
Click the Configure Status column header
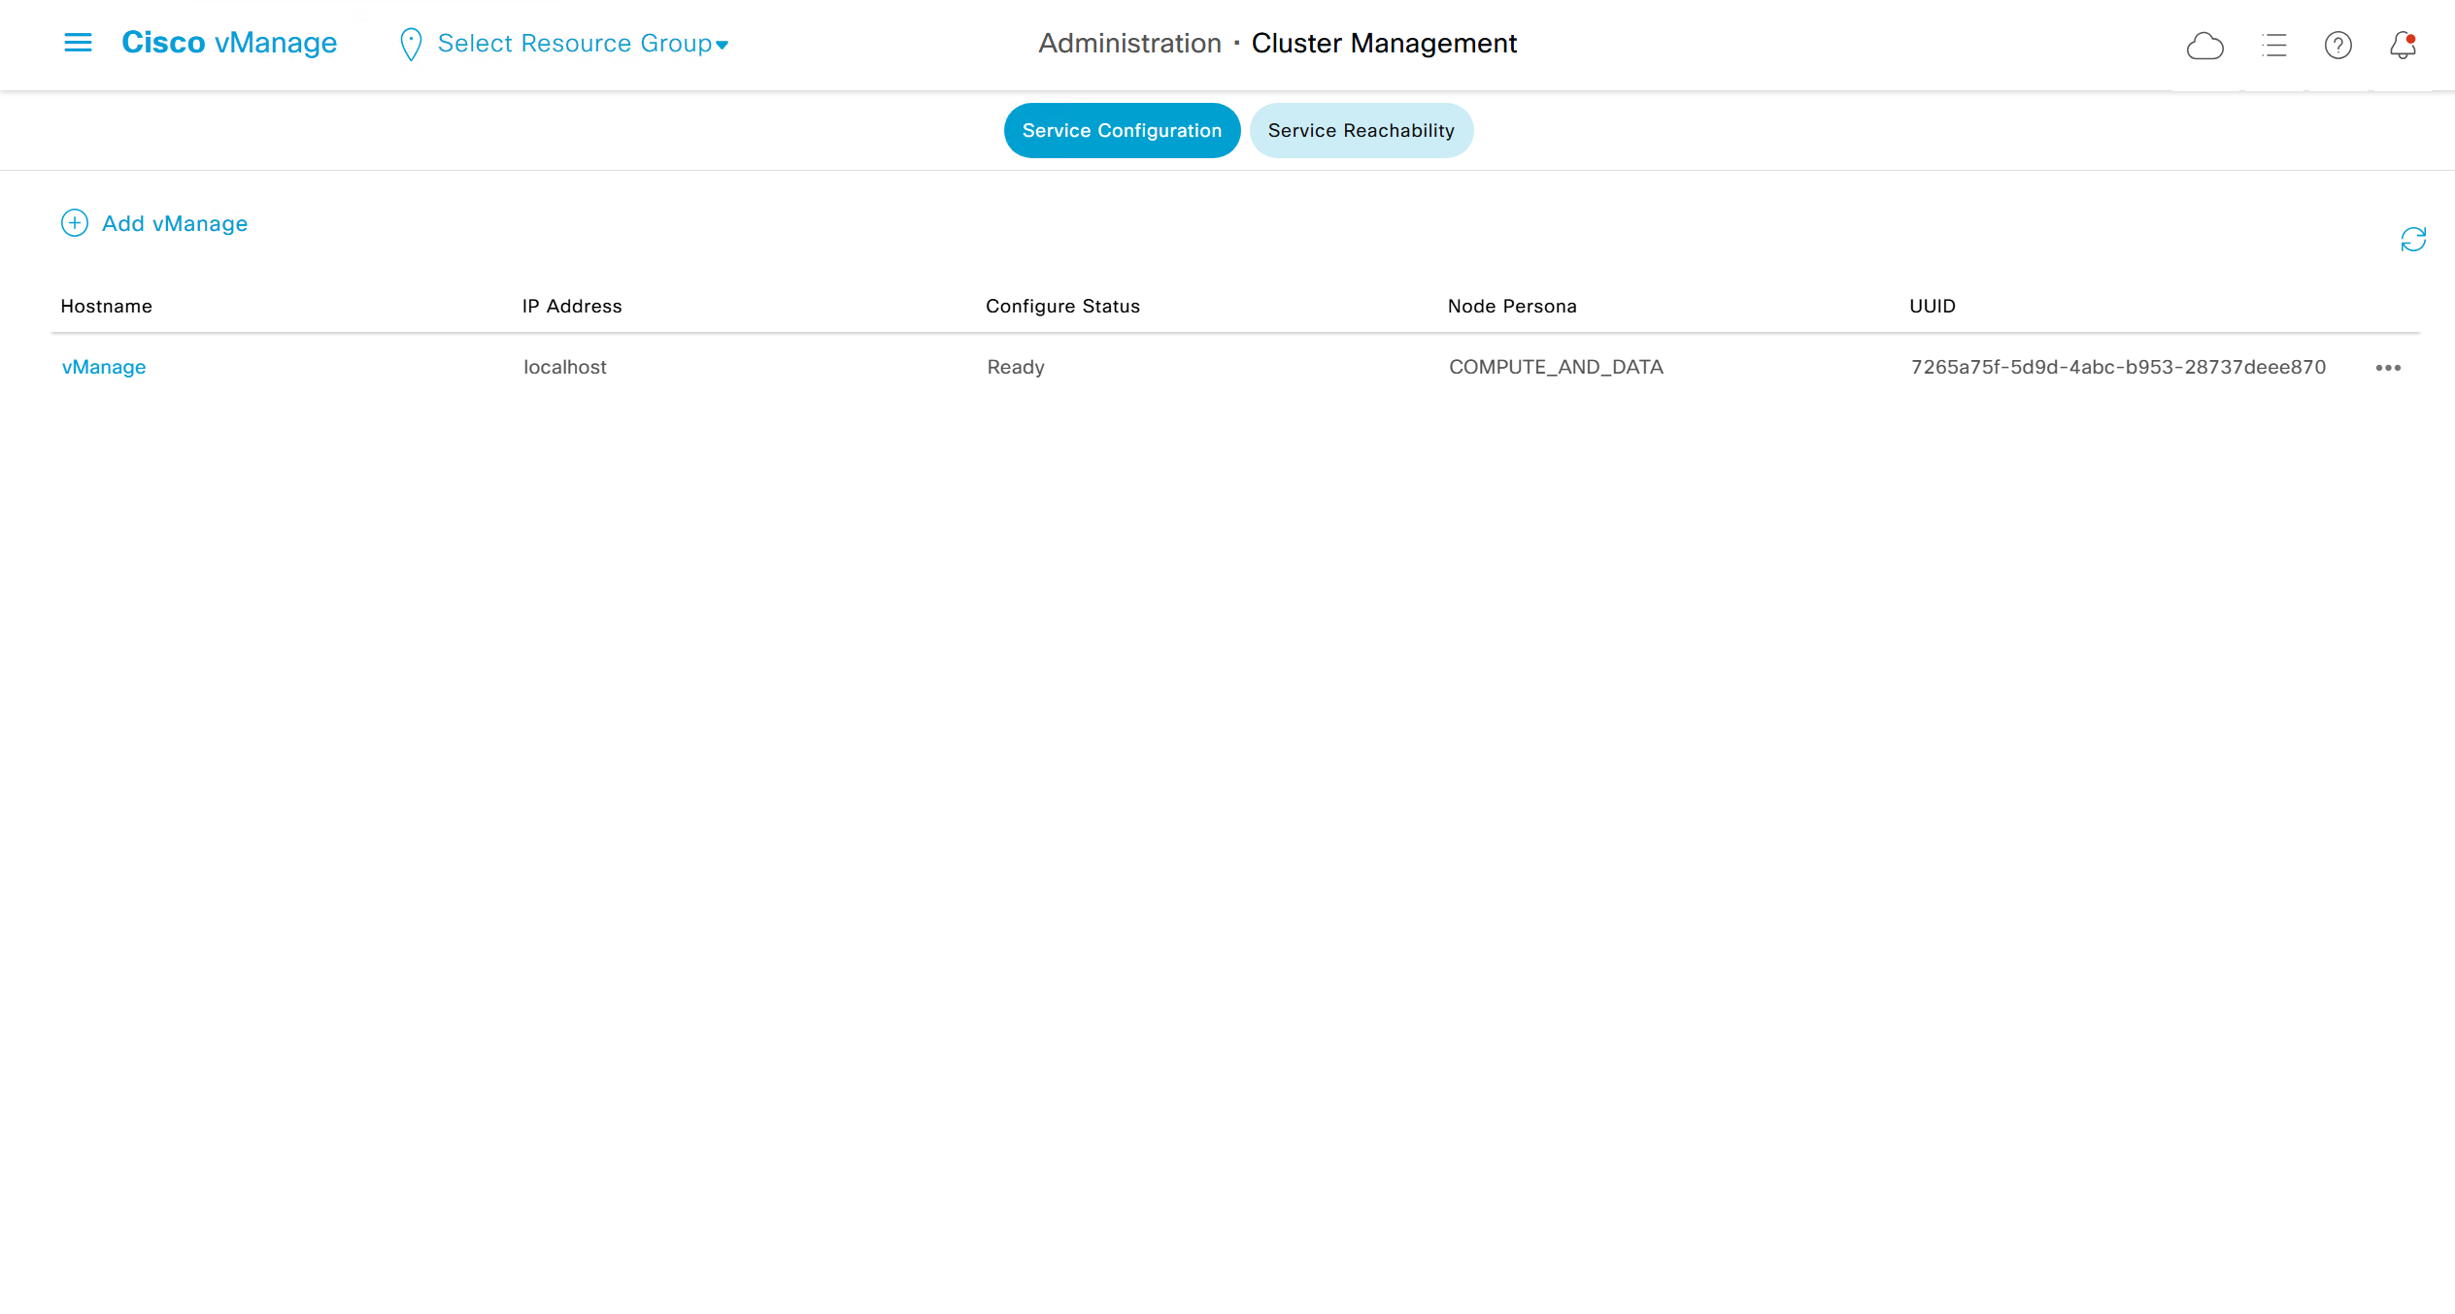[1062, 307]
